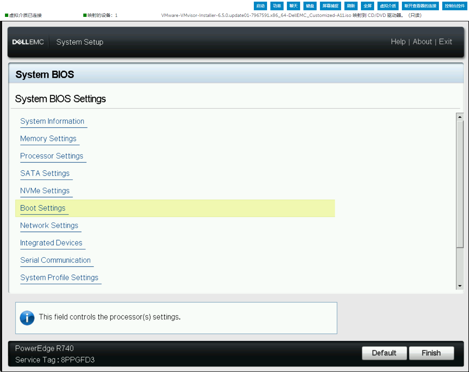
Task: Click the scrollbar down arrow
Action: pos(460,286)
